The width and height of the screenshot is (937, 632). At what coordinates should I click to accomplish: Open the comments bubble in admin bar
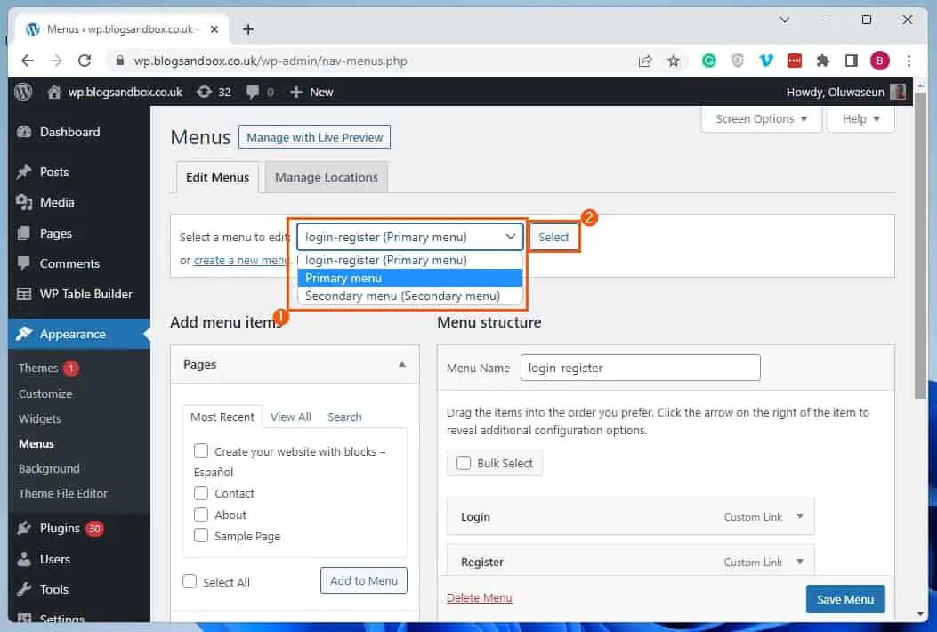[253, 92]
